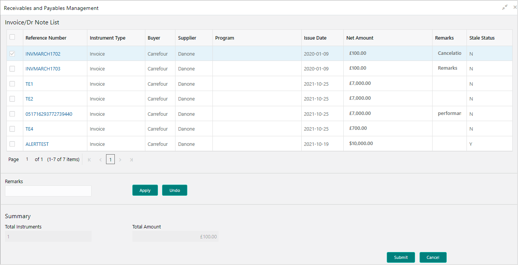Click the Total Amount field
Viewport: 518px width, 265px height.
175,236
